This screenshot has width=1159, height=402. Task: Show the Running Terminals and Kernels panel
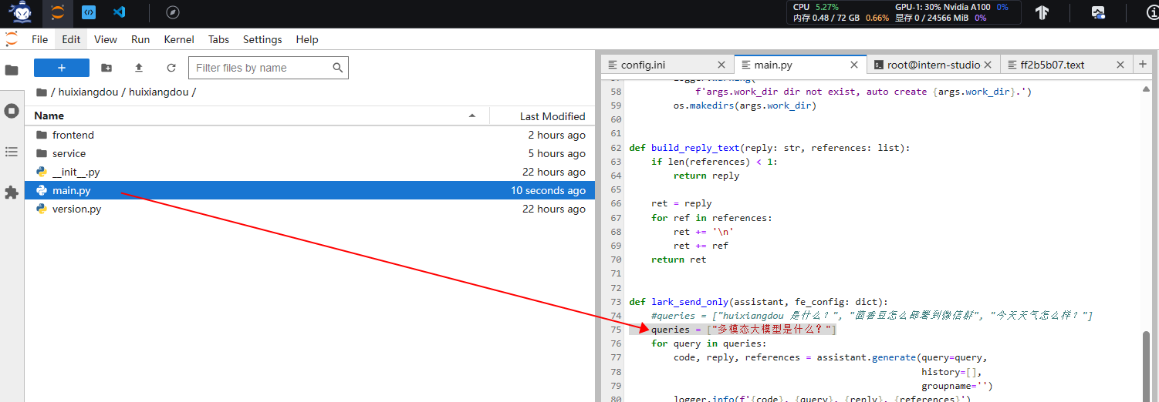pos(12,111)
